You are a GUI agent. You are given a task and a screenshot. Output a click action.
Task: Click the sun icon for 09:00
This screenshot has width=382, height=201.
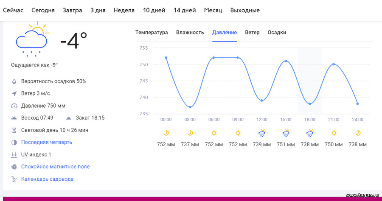[238, 133]
